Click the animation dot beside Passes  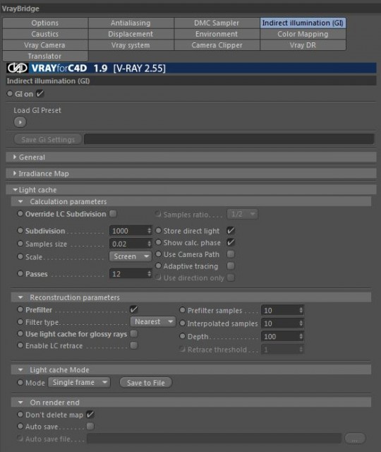tap(20, 273)
